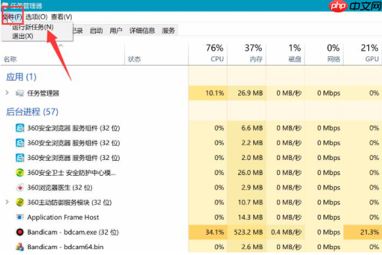Open the 选项(O) menu
Viewport: 382px width, 255px height.
click(x=36, y=17)
